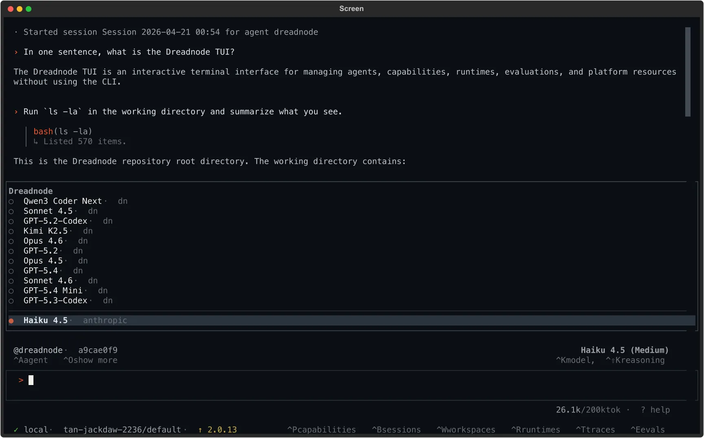Click workspace tan-jackdaw-2236/default

[x=122, y=429]
